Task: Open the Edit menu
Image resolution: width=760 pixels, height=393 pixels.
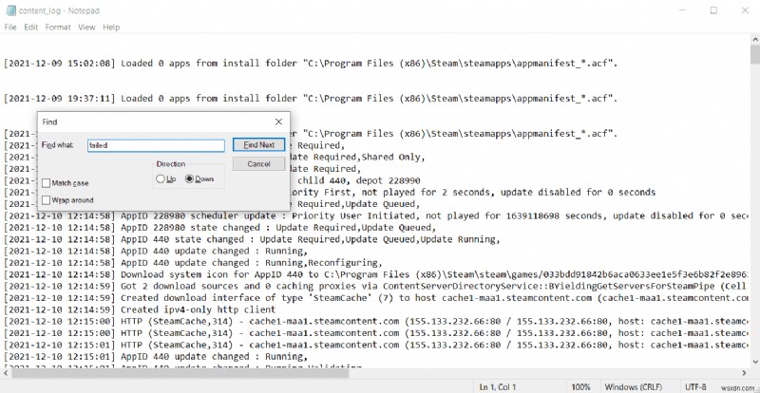Action: pos(31,28)
